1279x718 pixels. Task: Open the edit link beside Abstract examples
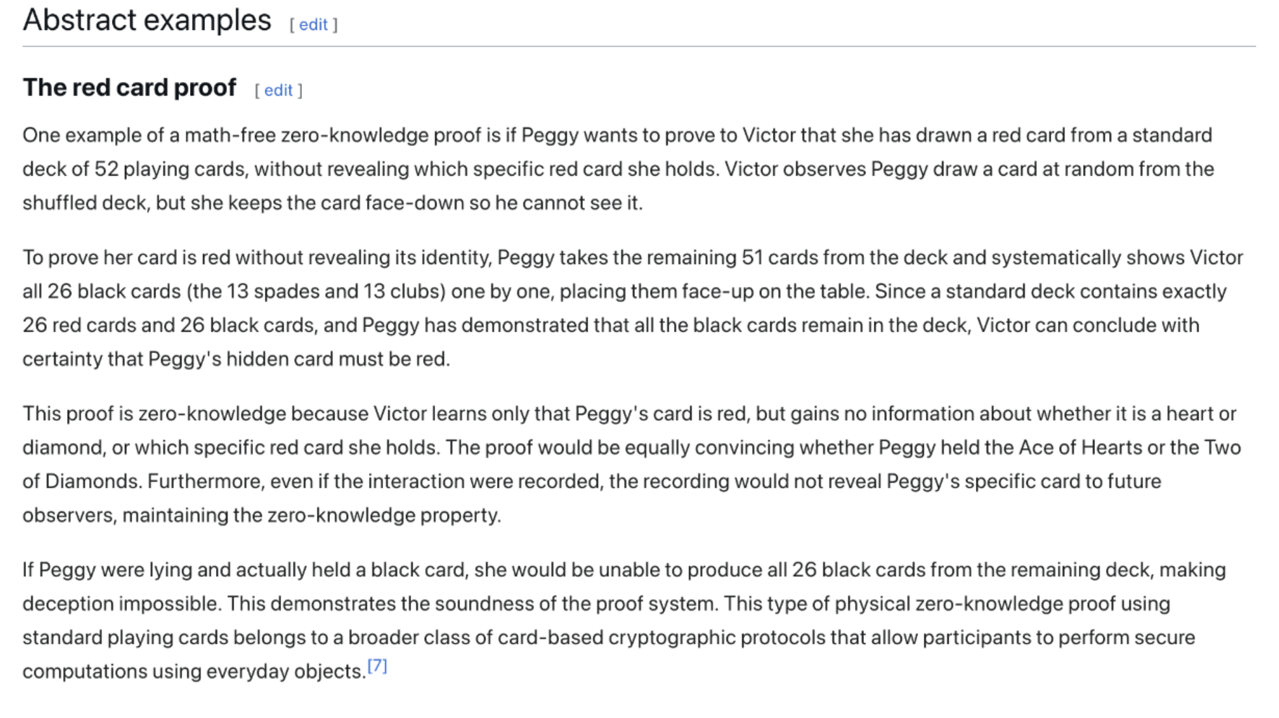[x=313, y=25]
